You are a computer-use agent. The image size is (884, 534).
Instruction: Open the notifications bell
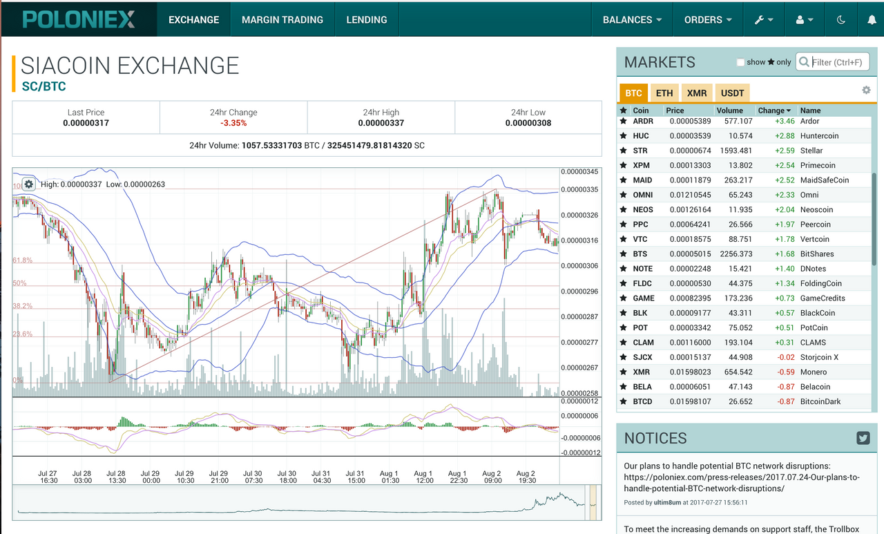871,20
